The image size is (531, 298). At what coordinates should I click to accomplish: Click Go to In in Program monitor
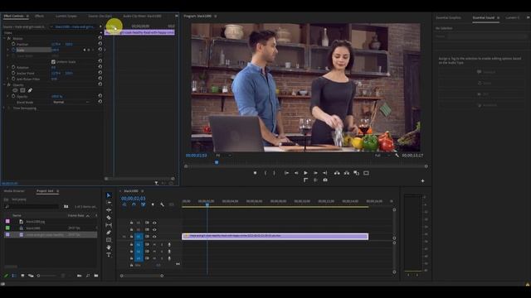286,173
